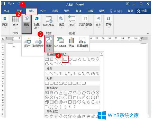Insert a chart via 图表 icon
Viewport: 152px width, 124px height.
click(x=71, y=42)
